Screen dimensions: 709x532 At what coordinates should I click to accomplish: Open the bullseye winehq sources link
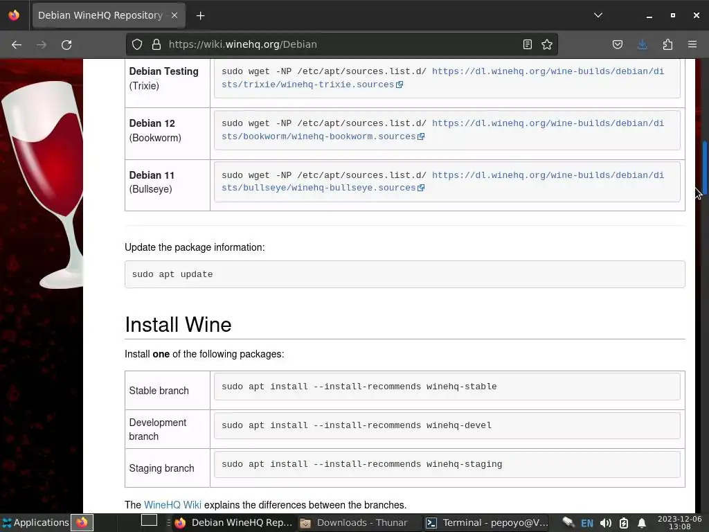[x=442, y=181]
